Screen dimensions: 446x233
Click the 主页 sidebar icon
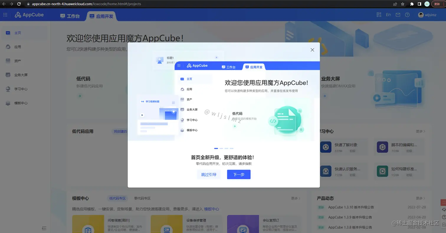[x=8, y=33]
